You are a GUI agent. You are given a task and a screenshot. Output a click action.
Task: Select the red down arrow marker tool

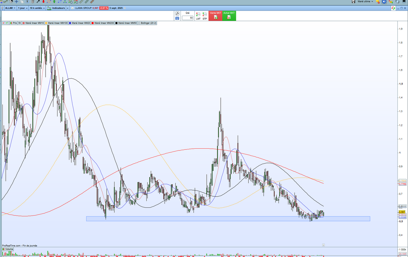[x=44, y=2]
